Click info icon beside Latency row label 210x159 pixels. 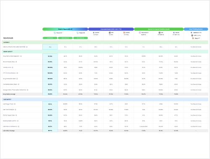[27, 47]
